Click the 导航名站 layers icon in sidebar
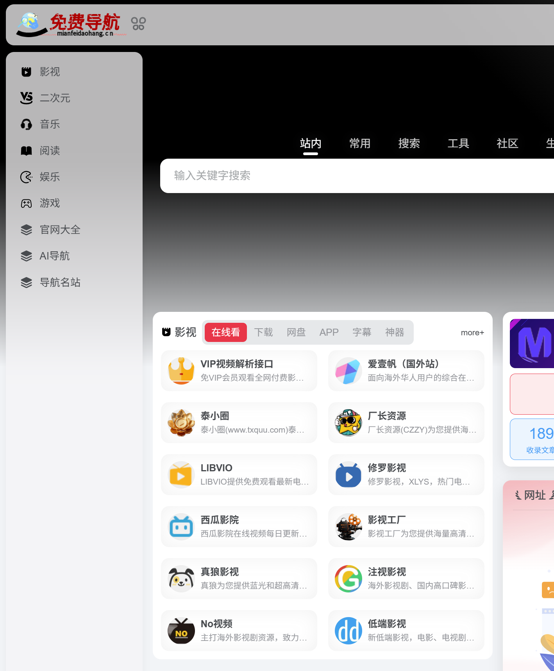554x671 pixels. coord(26,282)
